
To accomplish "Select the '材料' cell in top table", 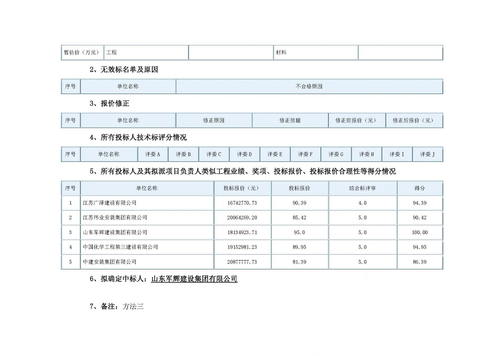I will pos(316,53).
